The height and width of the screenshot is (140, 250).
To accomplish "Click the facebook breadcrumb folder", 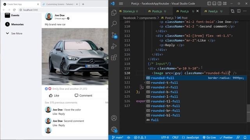I will pyautogui.click(x=129, y=18).
